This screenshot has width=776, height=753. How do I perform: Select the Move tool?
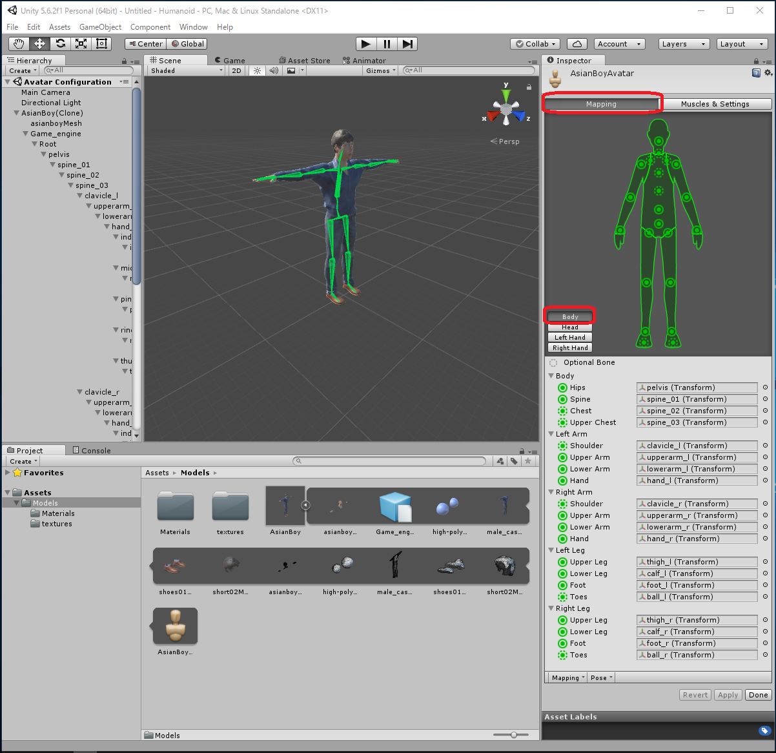(39, 44)
